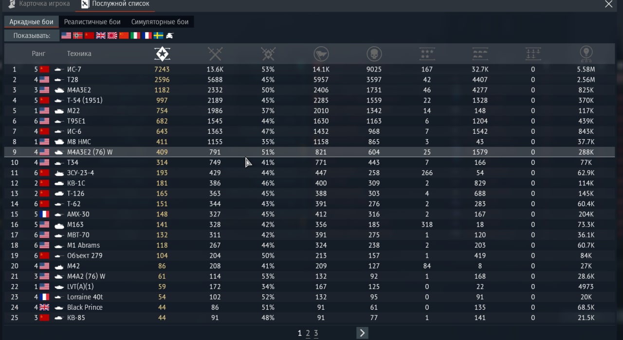Switch to Реалистичные бои tab

(x=92, y=22)
